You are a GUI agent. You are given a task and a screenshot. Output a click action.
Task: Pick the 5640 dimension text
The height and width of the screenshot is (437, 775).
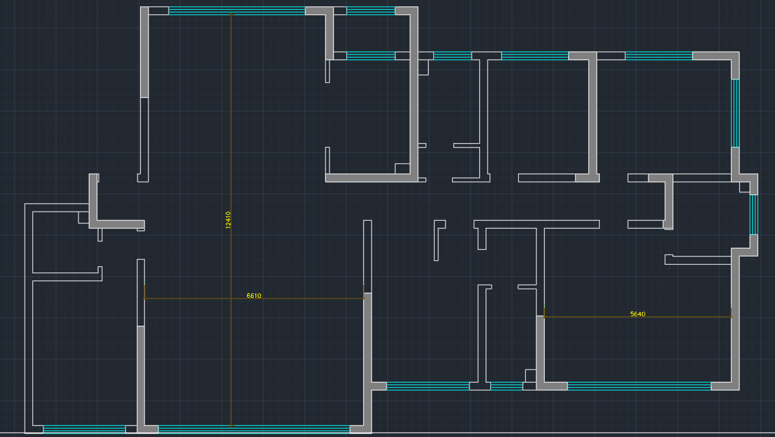tap(638, 314)
